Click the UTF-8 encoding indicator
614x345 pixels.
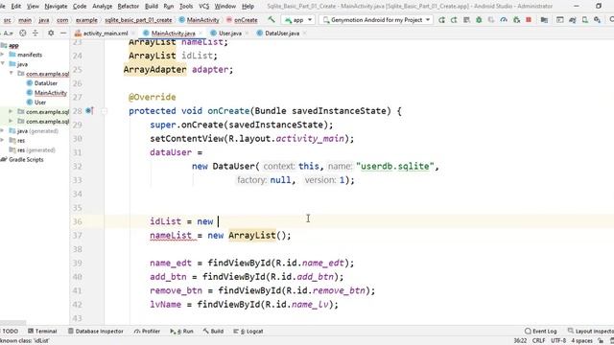tap(558, 341)
